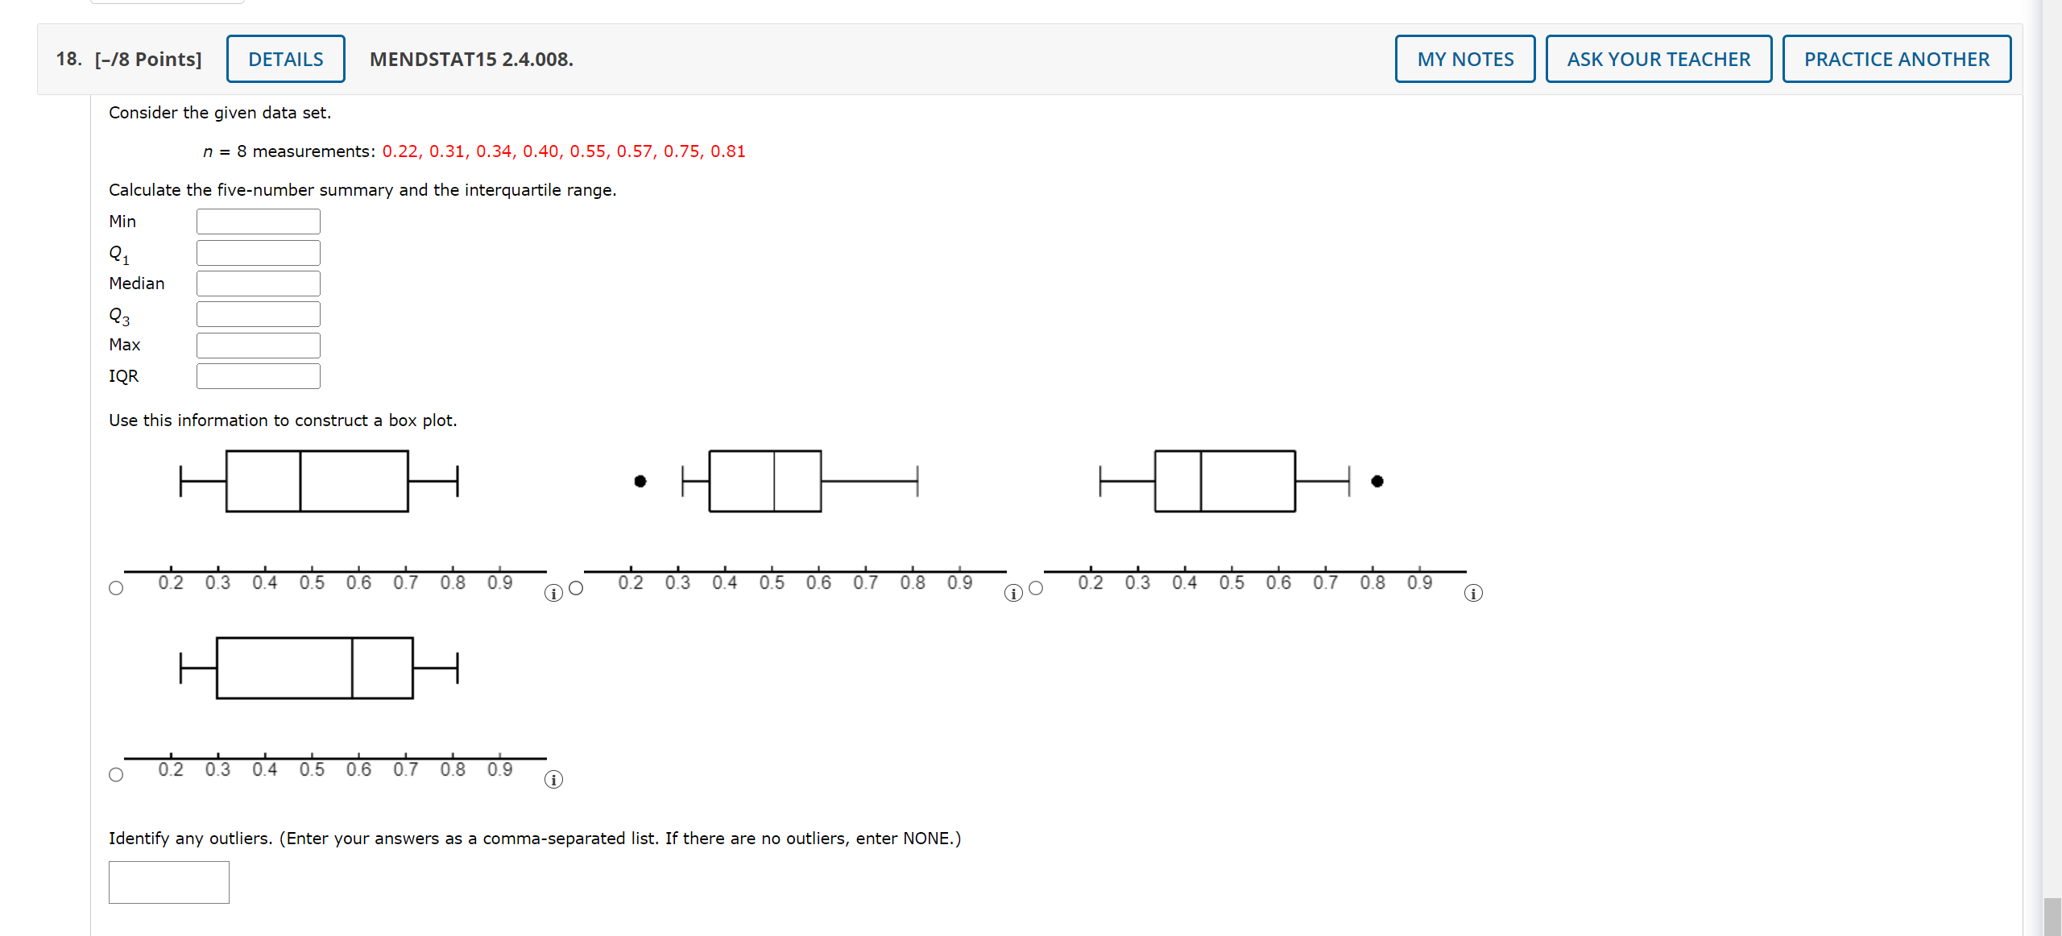Viewport: 2062px width, 936px height.
Task: Enter value in Max input field
Action: click(x=258, y=345)
